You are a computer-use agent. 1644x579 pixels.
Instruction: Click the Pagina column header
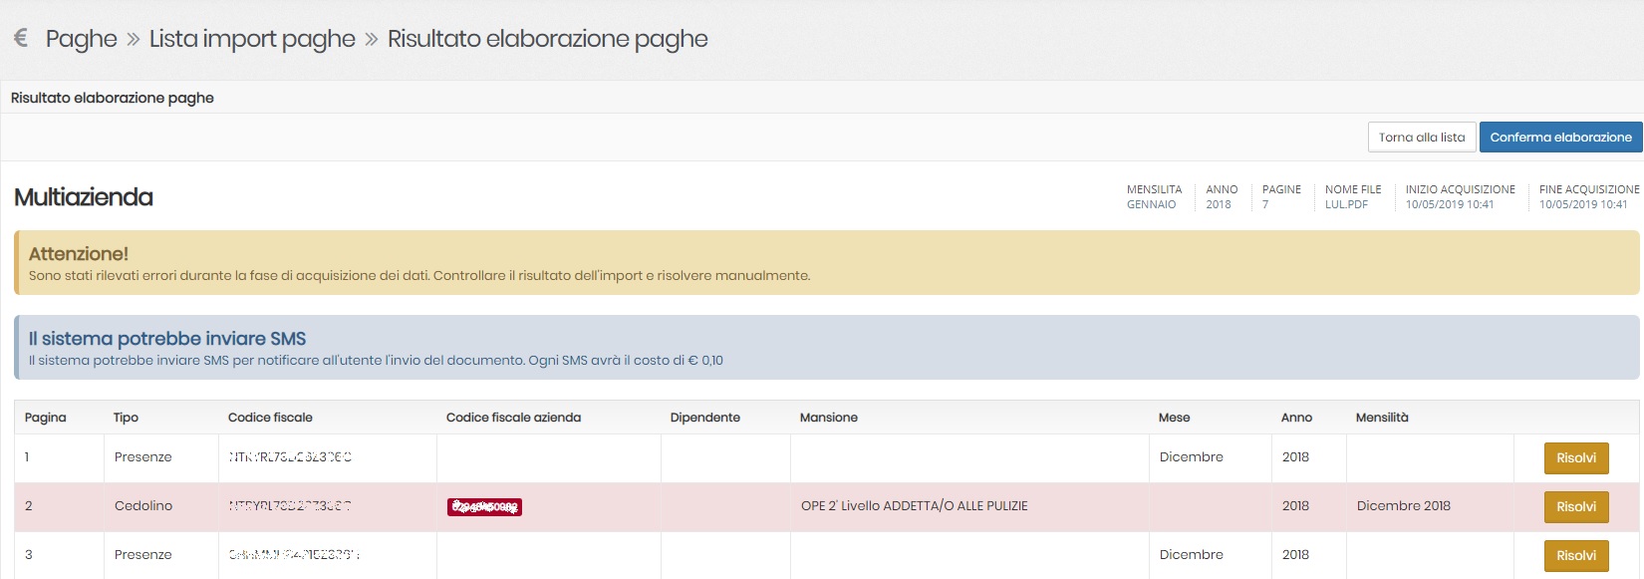(x=46, y=418)
